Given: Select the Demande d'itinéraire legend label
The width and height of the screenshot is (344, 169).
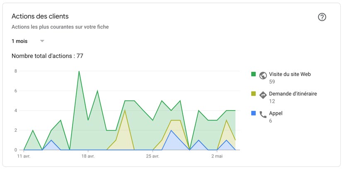Looking at the screenshot, I should 293,94.
